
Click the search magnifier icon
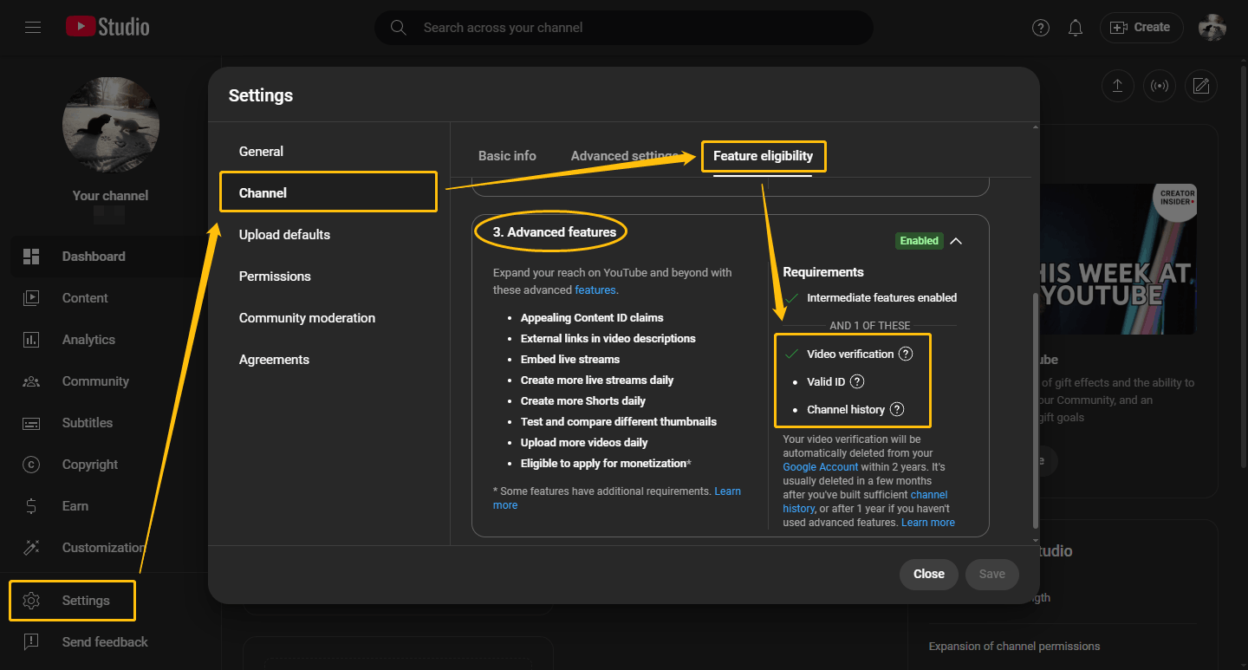pos(399,28)
